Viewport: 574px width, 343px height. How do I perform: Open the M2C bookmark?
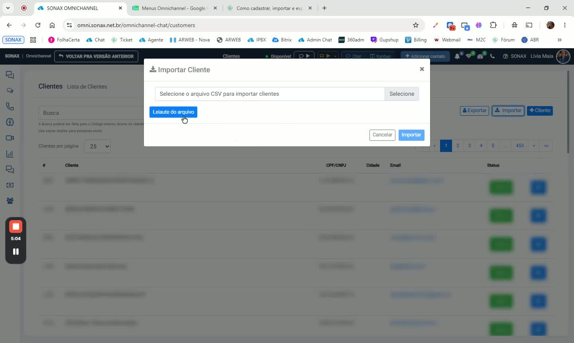(476, 40)
